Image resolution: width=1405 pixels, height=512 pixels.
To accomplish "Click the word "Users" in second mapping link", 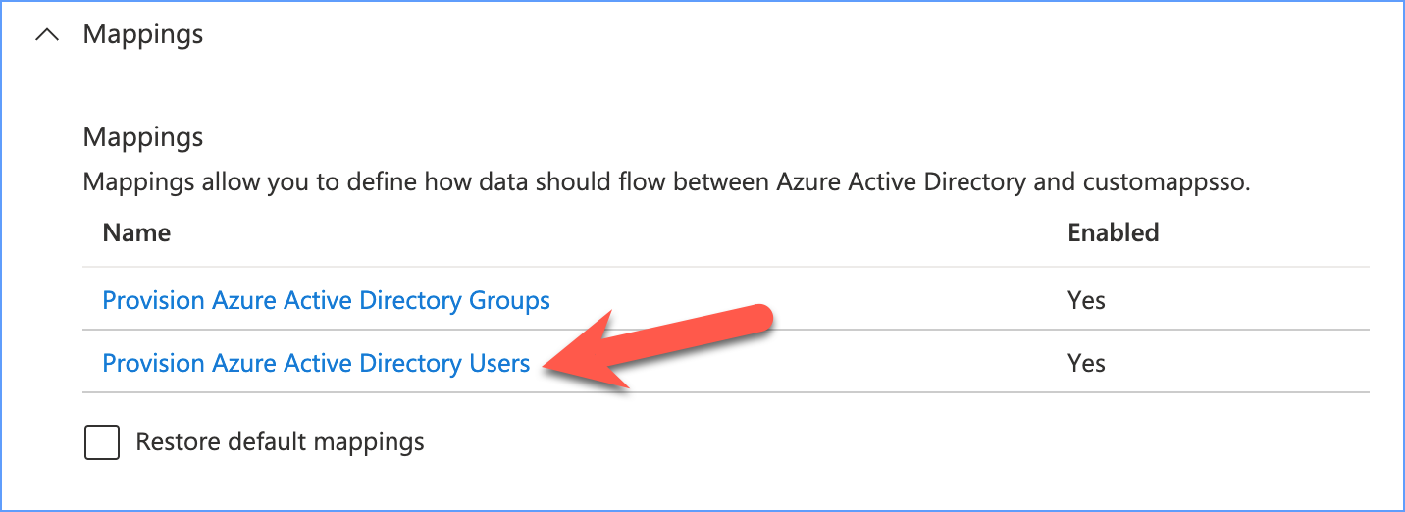I will [x=496, y=364].
